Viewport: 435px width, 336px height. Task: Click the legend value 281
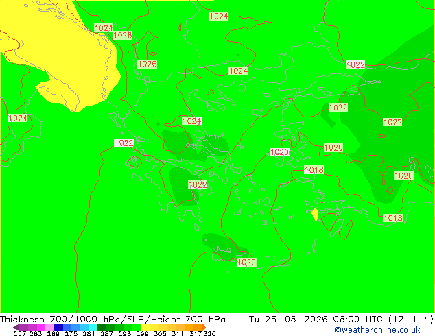click(x=89, y=333)
